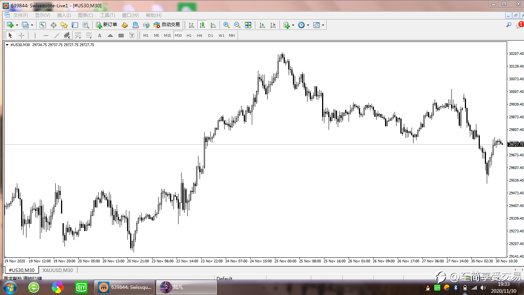Expand the indicators dropdown arrow
Image resolution: width=524 pixels, height=295 pixels.
[293, 25]
